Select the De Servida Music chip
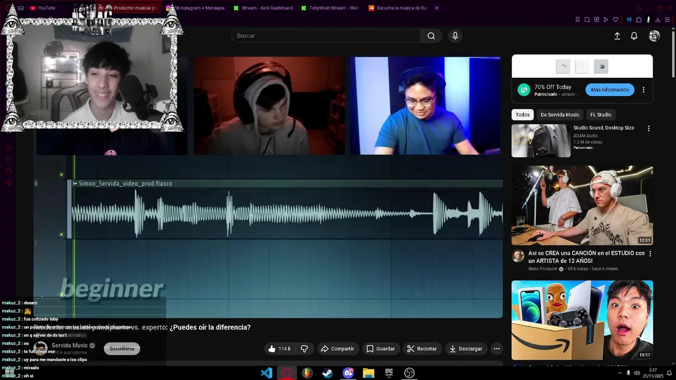 tap(560, 115)
